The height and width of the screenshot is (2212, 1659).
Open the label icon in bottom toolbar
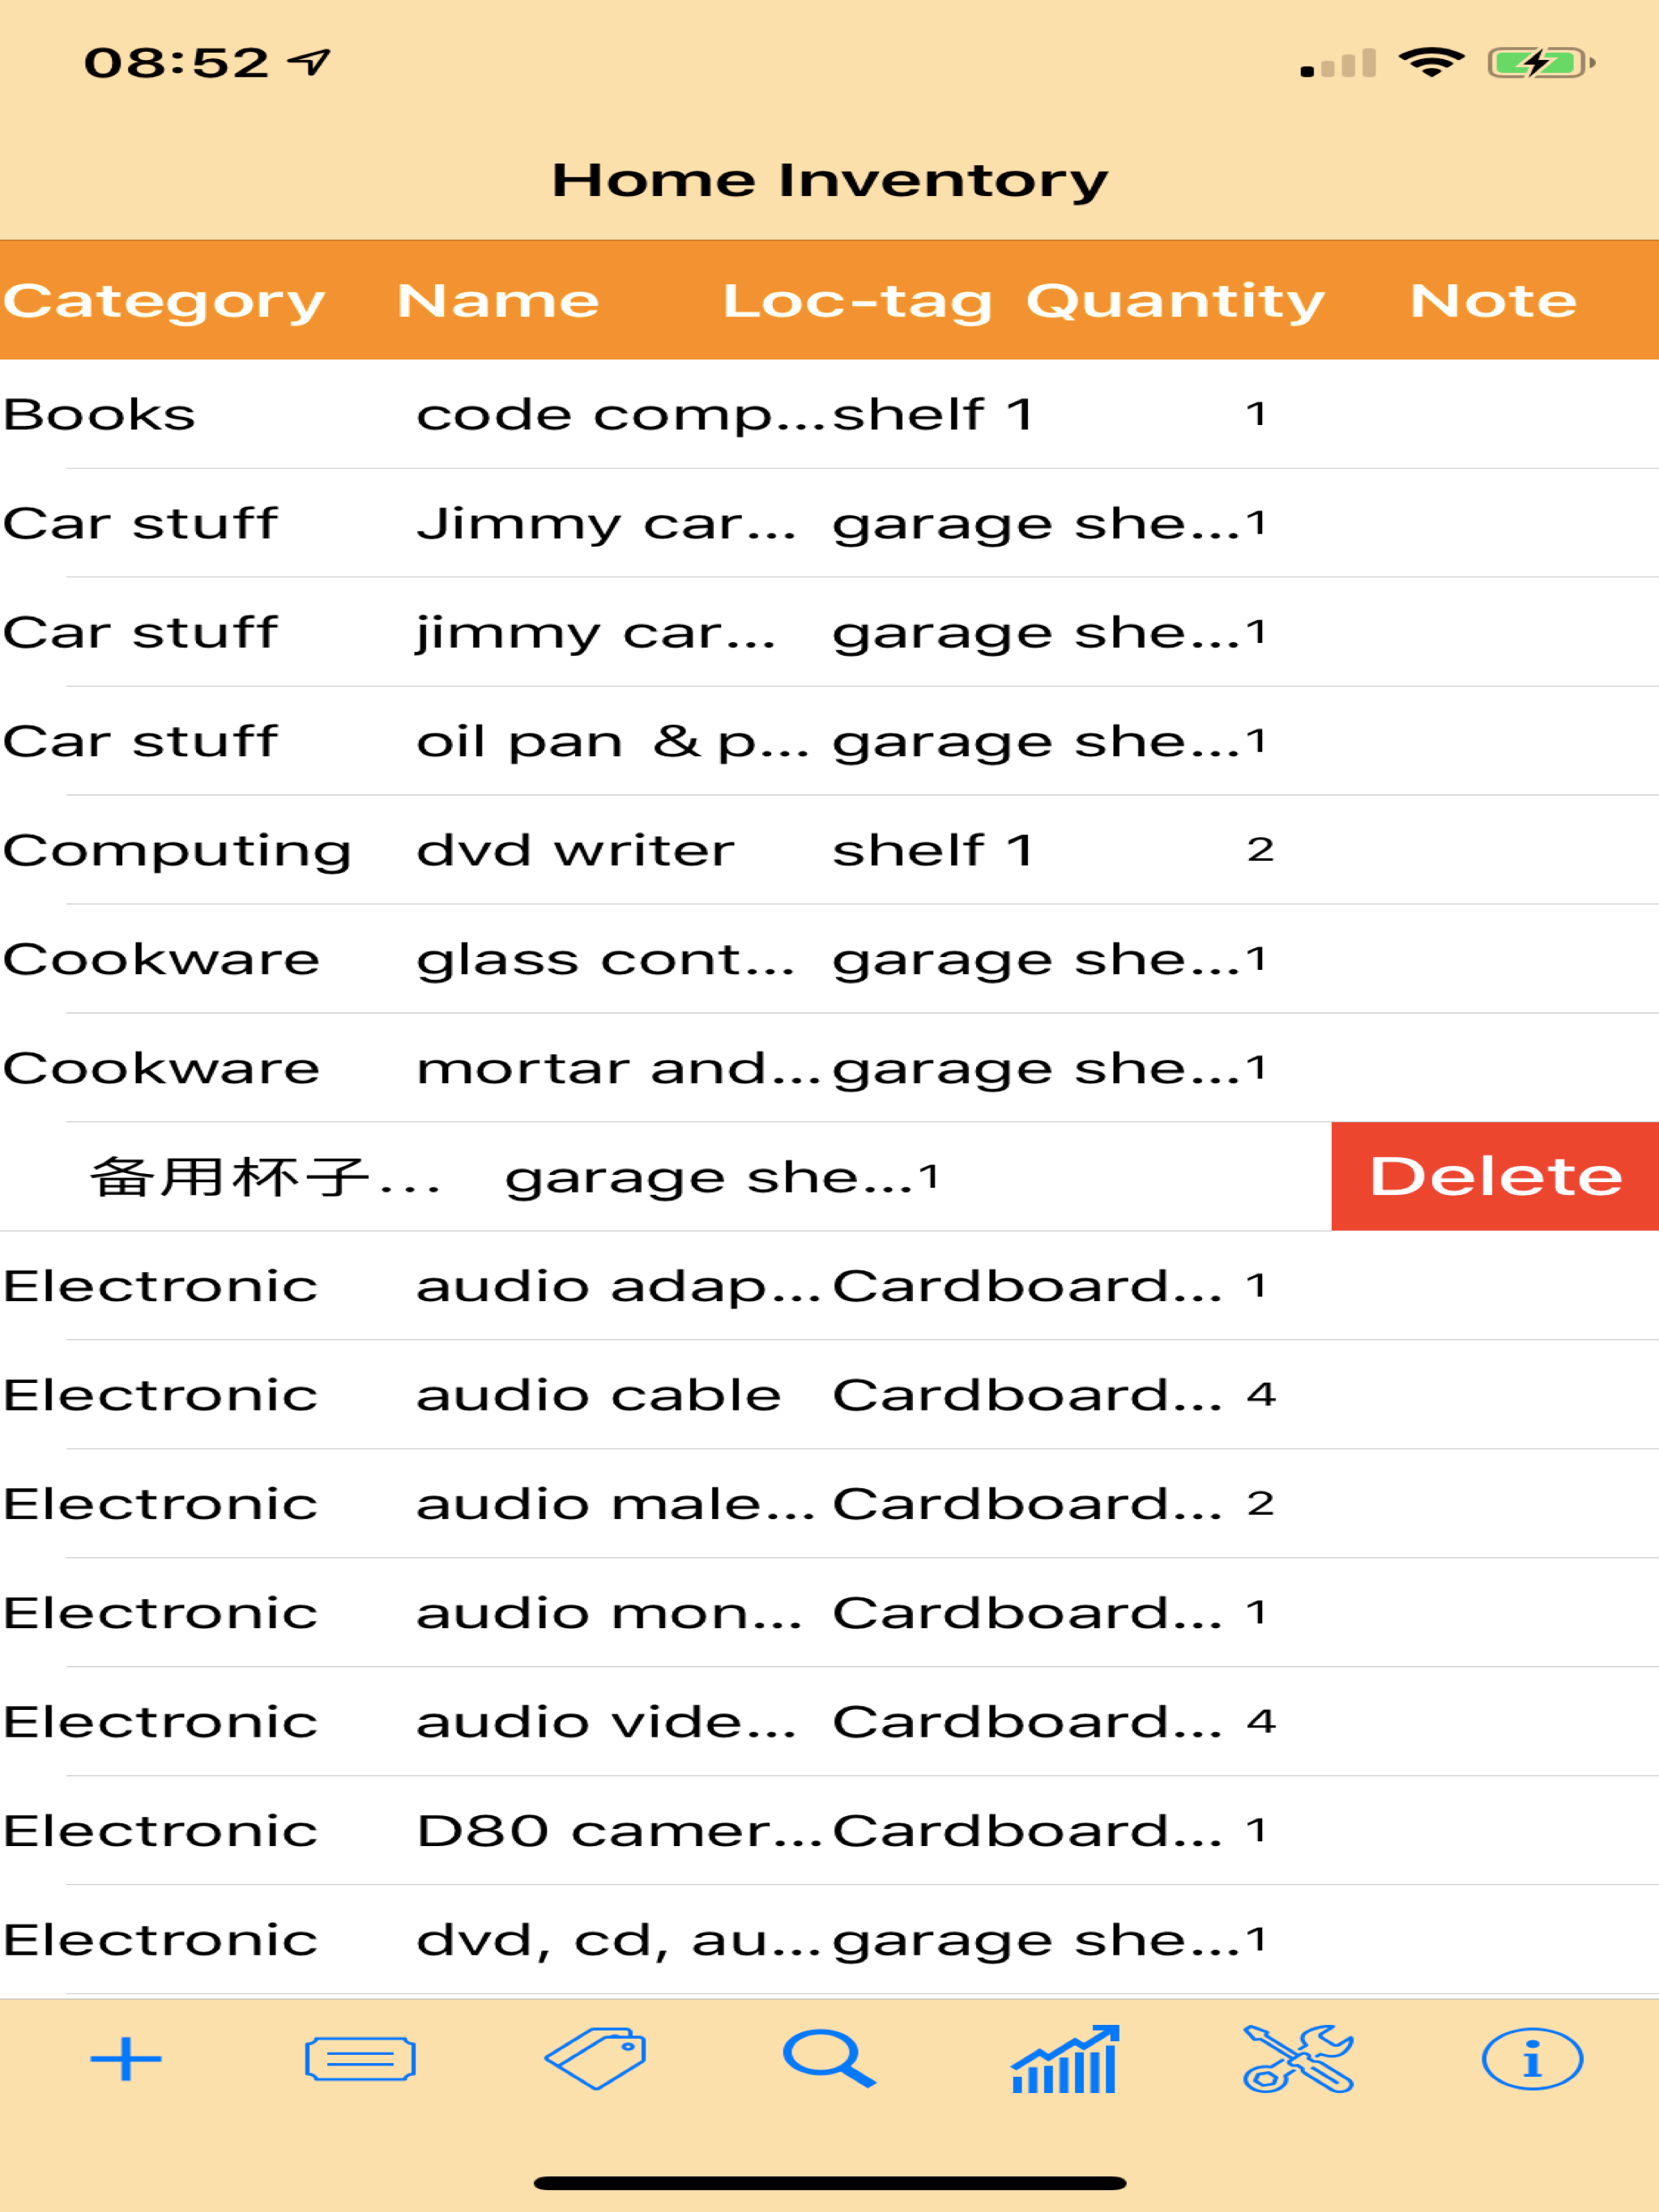click(360, 2060)
